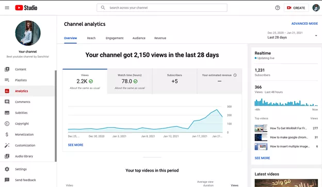322x187 pixels.
Task: Select the Comments sidebar item
Action: [23, 102]
